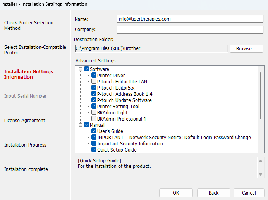
Task: Focus the Name input field
Action: (190, 19)
